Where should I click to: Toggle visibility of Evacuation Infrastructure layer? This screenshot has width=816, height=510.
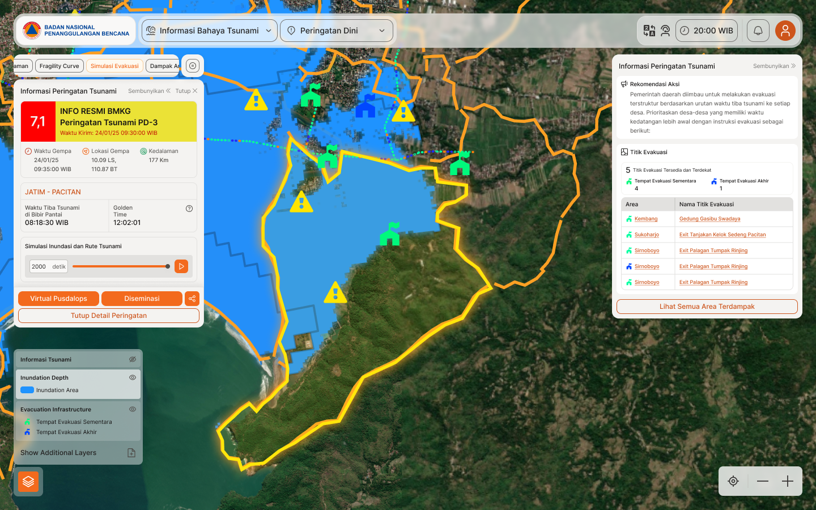click(133, 409)
